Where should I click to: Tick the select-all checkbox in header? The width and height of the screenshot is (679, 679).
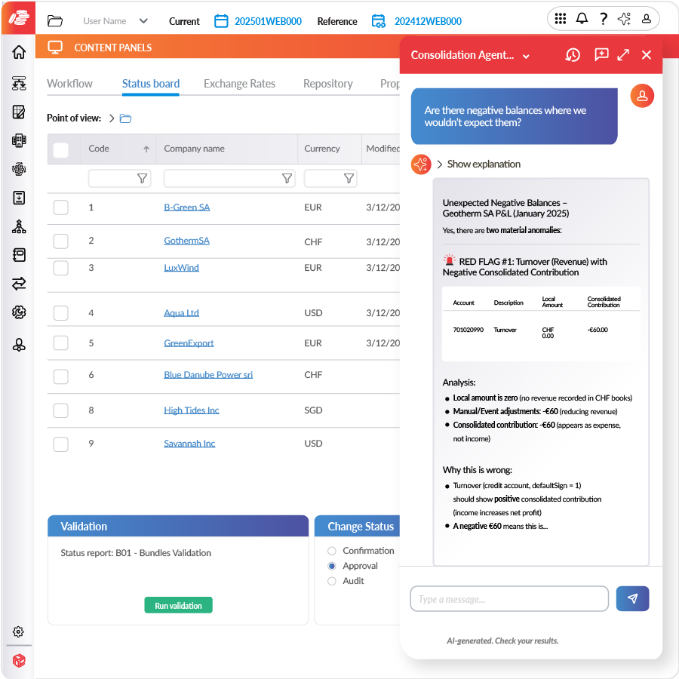(x=61, y=149)
